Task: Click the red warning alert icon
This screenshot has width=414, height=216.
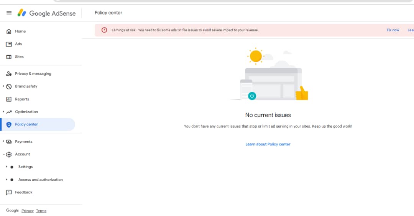Action: tap(104, 30)
